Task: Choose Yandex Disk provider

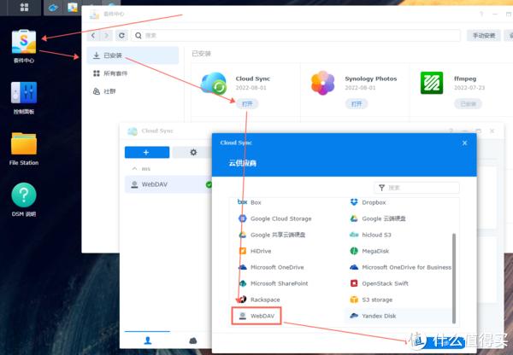Action: pos(373,316)
